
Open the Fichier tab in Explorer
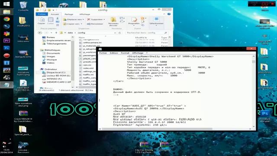[42, 14]
